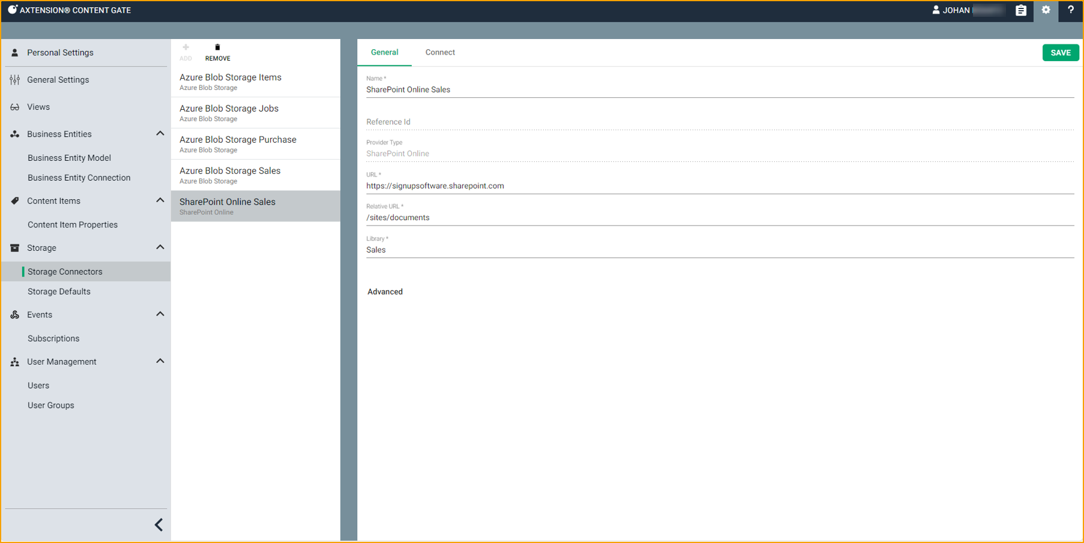The image size is (1084, 543).
Task: Click the Name input field
Action: coord(720,90)
